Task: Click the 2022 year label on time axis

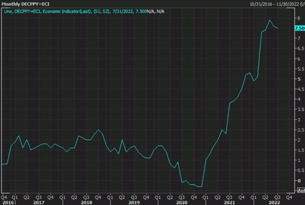Action: (x=274, y=202)
